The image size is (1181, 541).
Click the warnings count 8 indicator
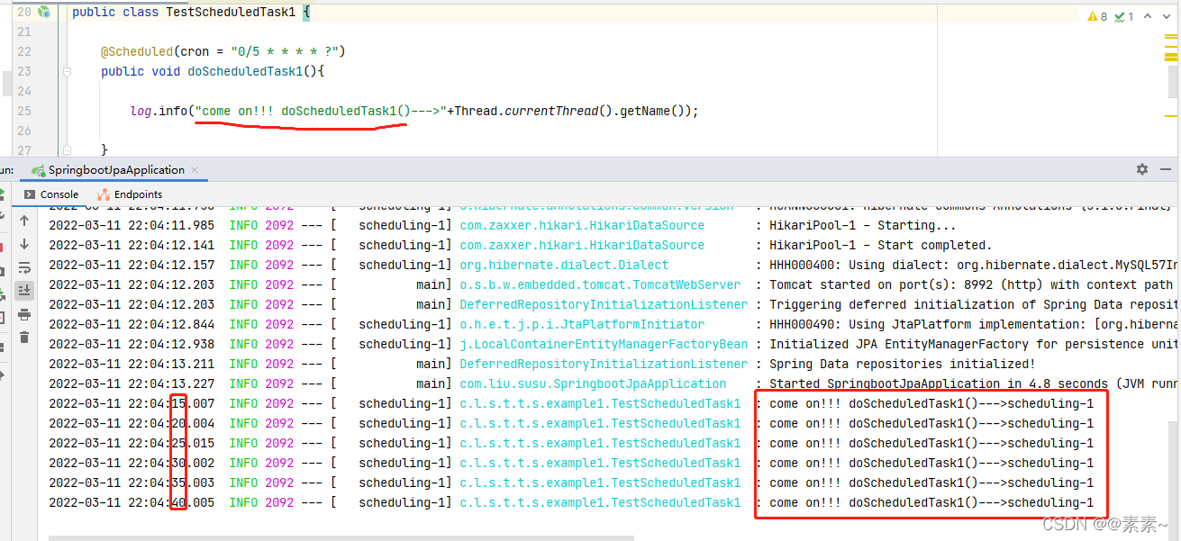(1098, 16)
